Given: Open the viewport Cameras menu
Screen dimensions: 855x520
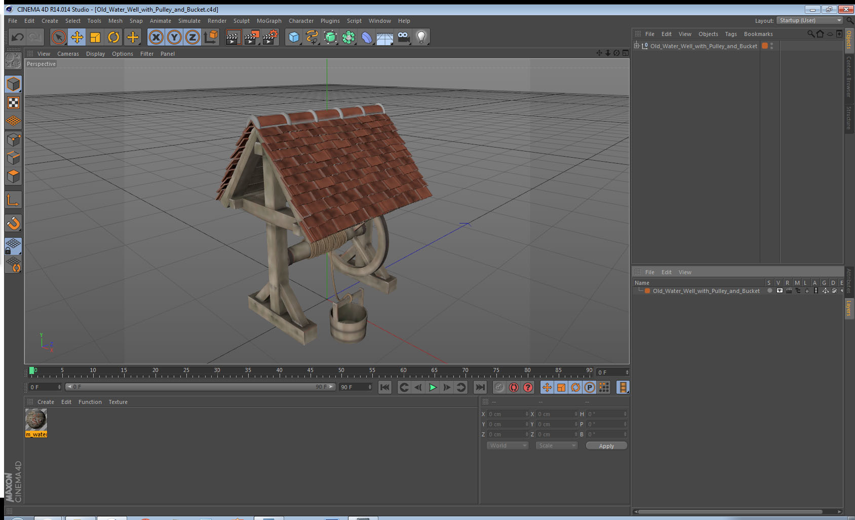Looking at the screenshot, I should click(68, 54).
